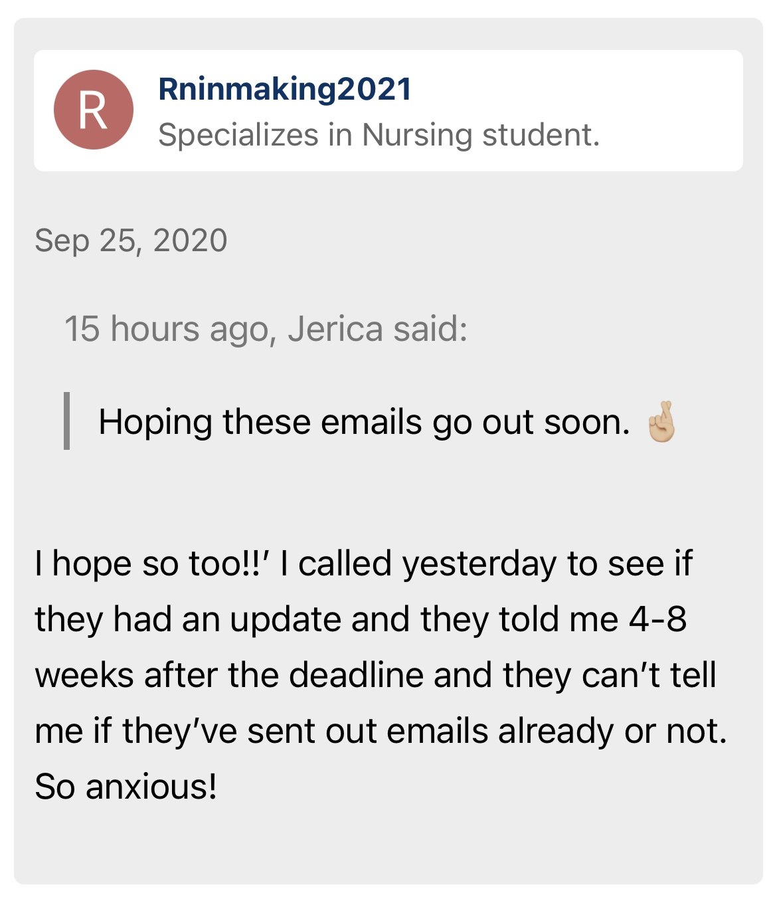Image resolution: width=777 pixels, height=903 pixels.
Task: Open the round red R avatar
Action: coord(94,110)
